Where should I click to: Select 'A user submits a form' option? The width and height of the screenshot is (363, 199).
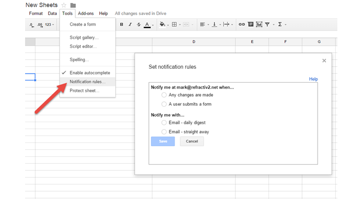164,104
